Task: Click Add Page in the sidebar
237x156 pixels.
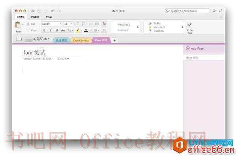Action: (x=195, y=48)
